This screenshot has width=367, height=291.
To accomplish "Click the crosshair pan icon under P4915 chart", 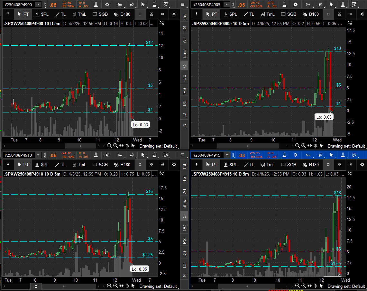I will tap(315, 286).
